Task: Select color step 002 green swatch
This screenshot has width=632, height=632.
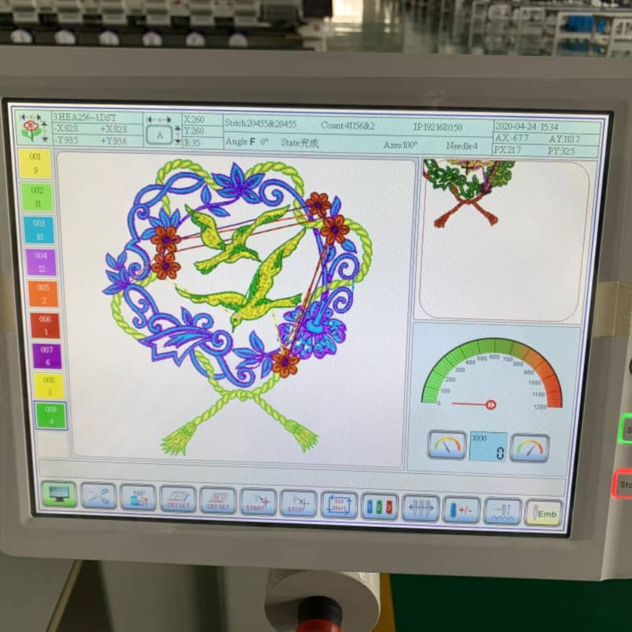Action: (x=37, y=197)
